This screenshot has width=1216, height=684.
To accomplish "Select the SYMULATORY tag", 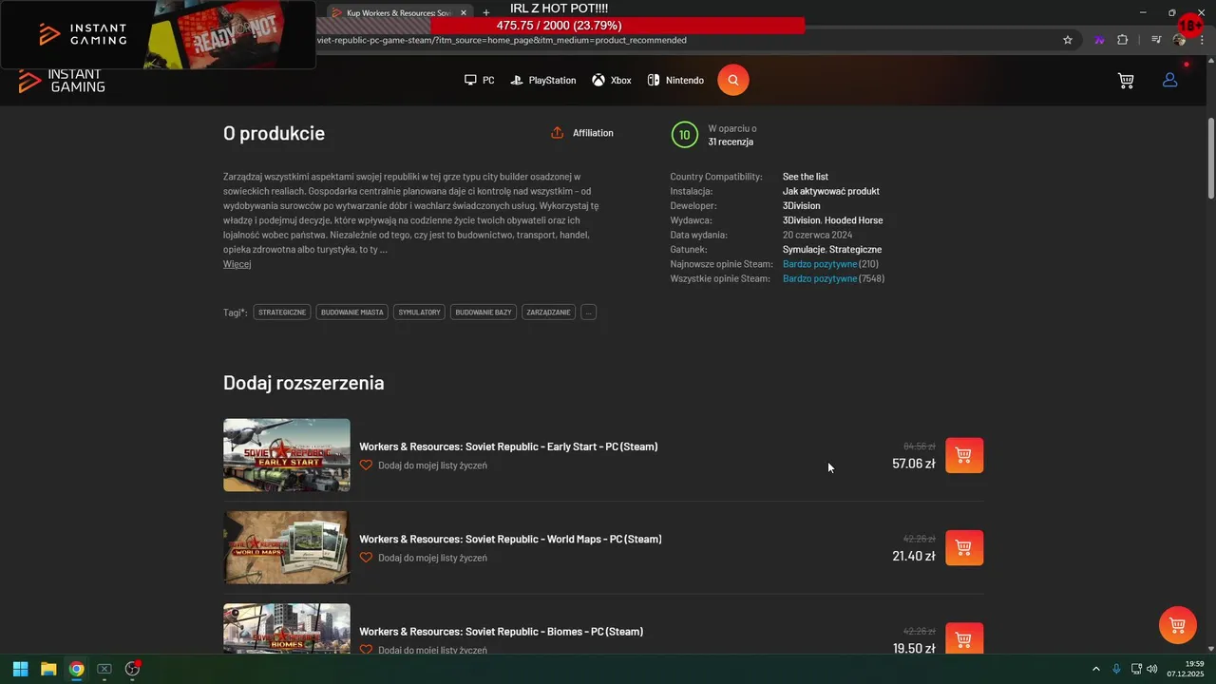I will [x=419, y=312].
